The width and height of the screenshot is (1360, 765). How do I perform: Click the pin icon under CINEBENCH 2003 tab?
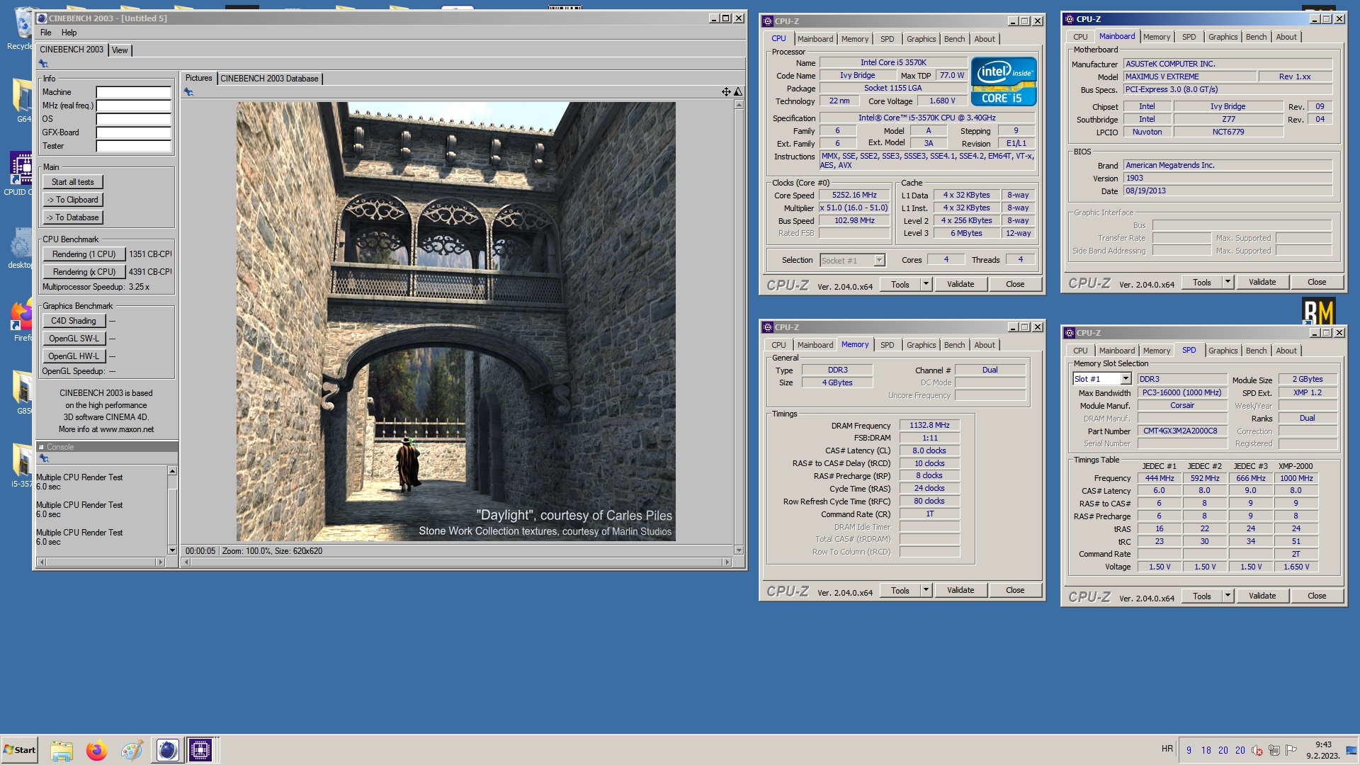[x=43, y=64]
